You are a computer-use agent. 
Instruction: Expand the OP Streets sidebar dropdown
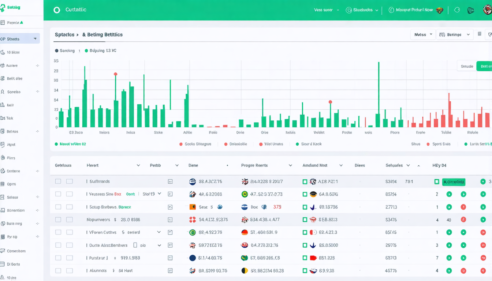pos(35,39)
